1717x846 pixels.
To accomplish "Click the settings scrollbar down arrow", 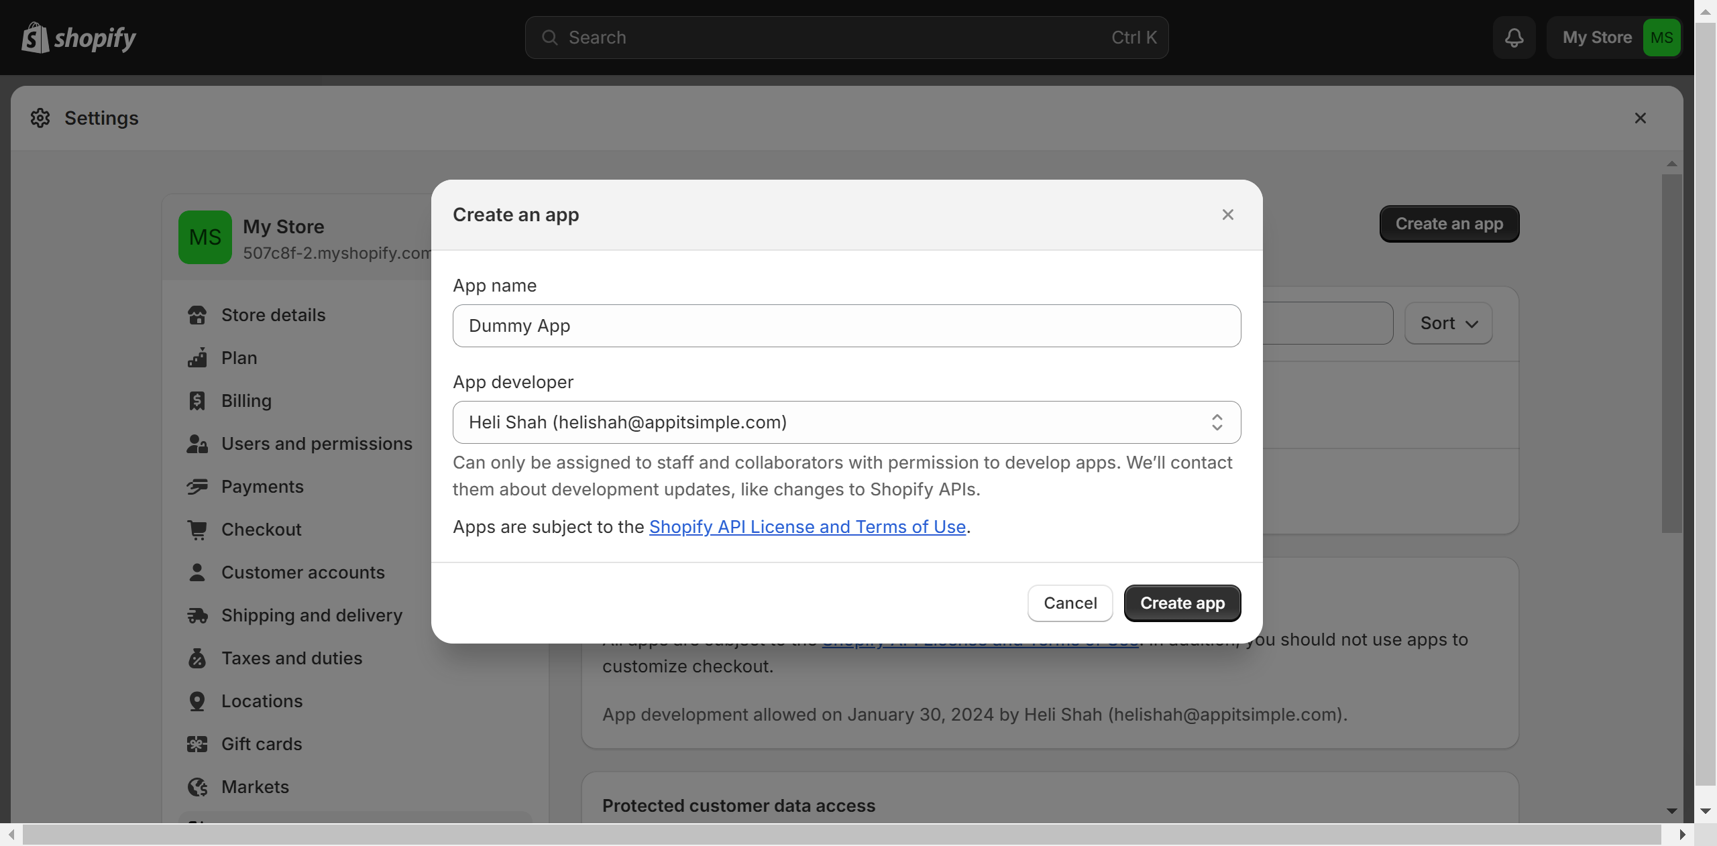I will tap(1671, 811).
